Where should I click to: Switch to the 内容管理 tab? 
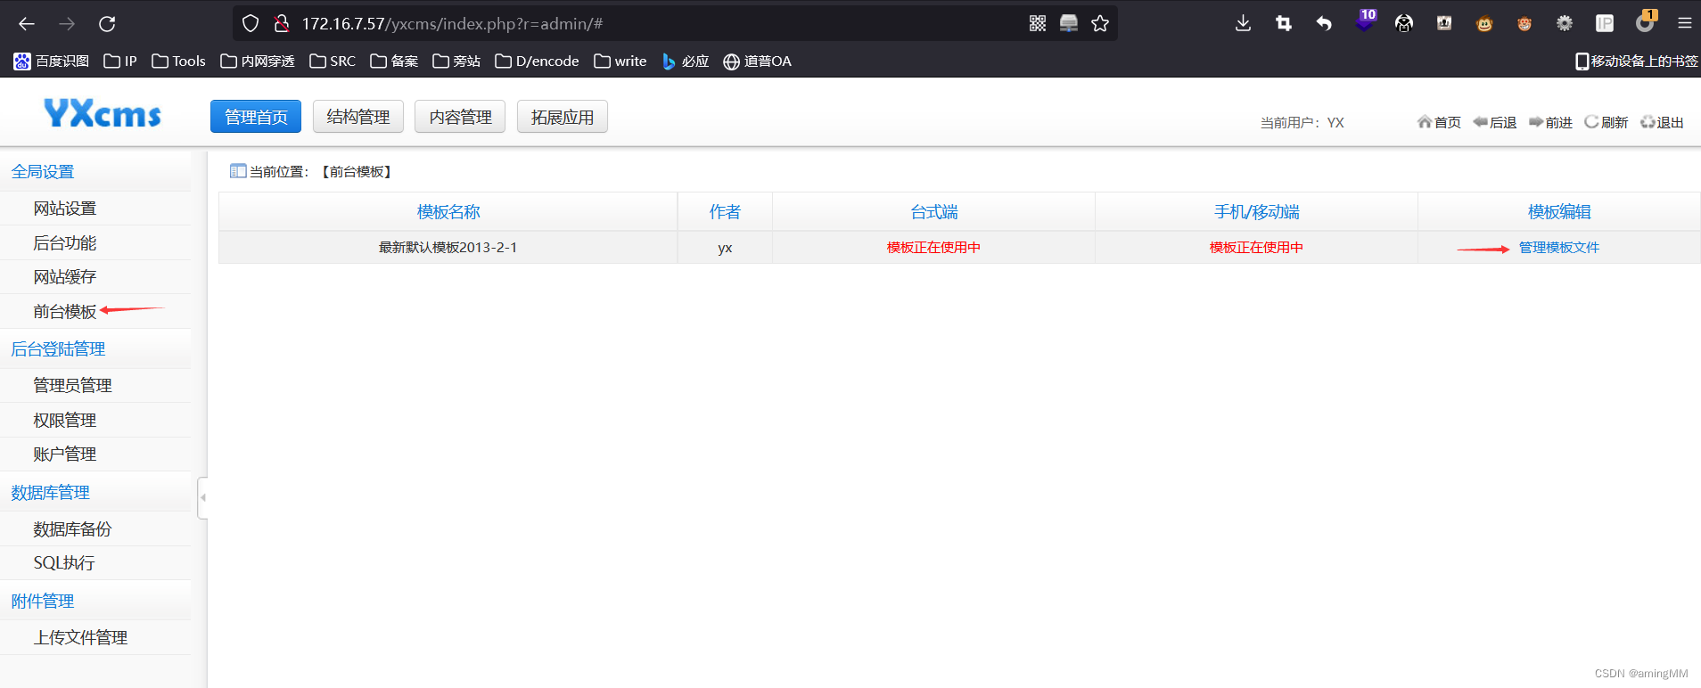pos(460,117)
